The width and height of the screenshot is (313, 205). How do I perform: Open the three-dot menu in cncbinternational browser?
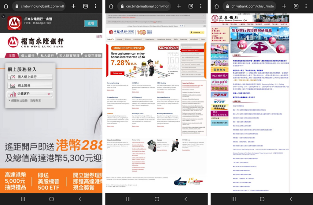tap(201, 6)
